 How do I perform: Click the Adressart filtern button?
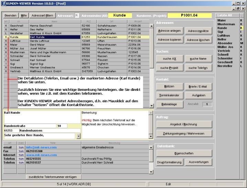[x=42, y=15]
